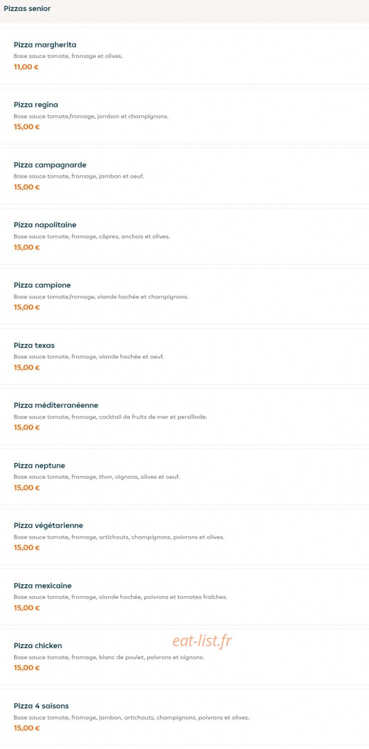Select Pizza méditerranéenne heading
The height and width of the screenshot is (749, 369).
[x=56, y=405]
